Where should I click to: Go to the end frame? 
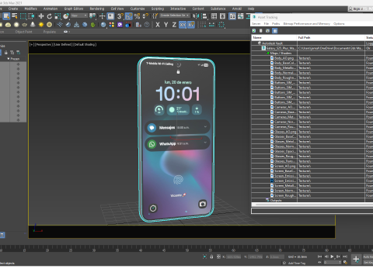[x=345, y=257]
